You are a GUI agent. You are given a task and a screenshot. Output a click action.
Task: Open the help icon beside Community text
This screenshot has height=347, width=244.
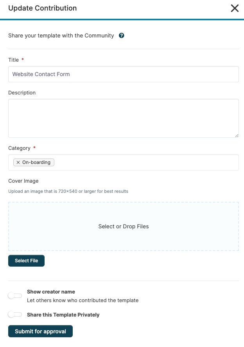(122, 36)
